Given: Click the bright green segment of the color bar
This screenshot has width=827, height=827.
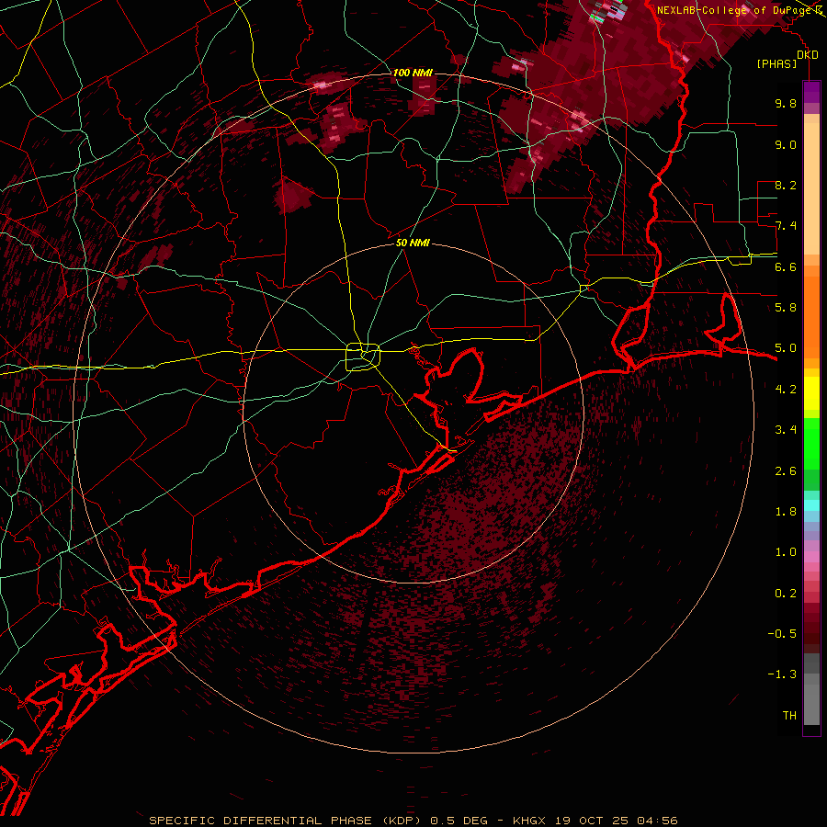Looking at the screenshot, I should pos(811,442).
